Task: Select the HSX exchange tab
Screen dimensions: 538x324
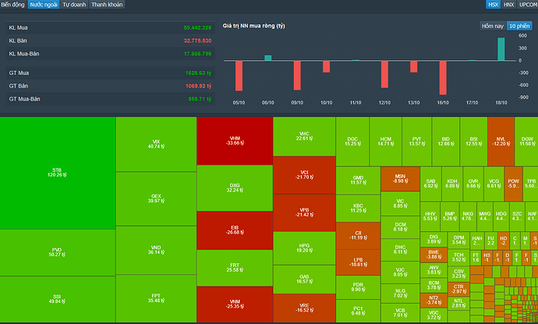Action: pyautogui.click(x=493, y=5)
